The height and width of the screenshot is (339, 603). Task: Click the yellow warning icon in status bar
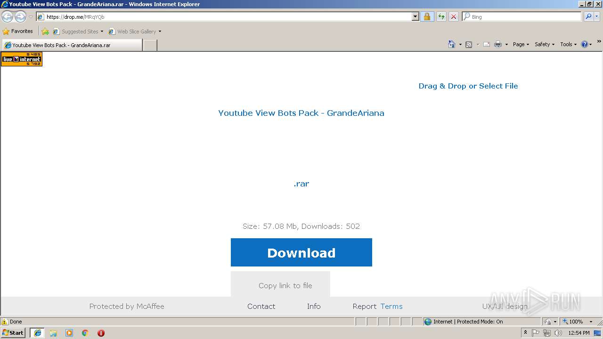[5, 322]
